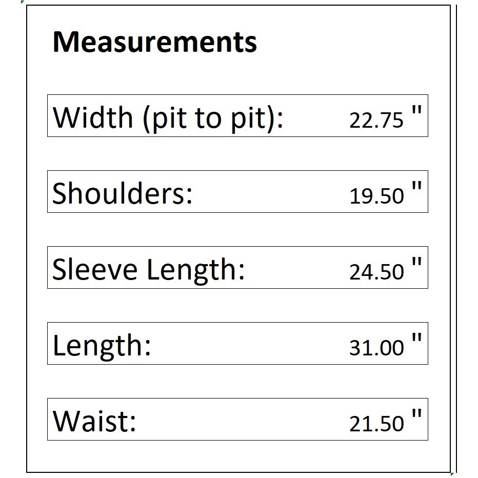Screen dimensions: 478x478
Task: Click the inch mark after 22.75
Action: pyautogui.click(x=417, y=110)
